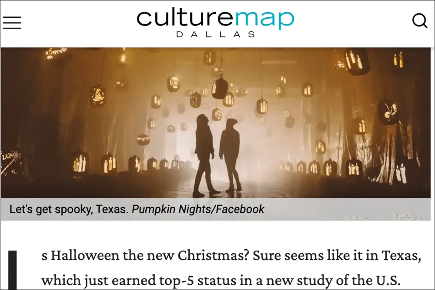Open the hamburger navigation menu
435x290 pixels.
[x=12, y=23]
